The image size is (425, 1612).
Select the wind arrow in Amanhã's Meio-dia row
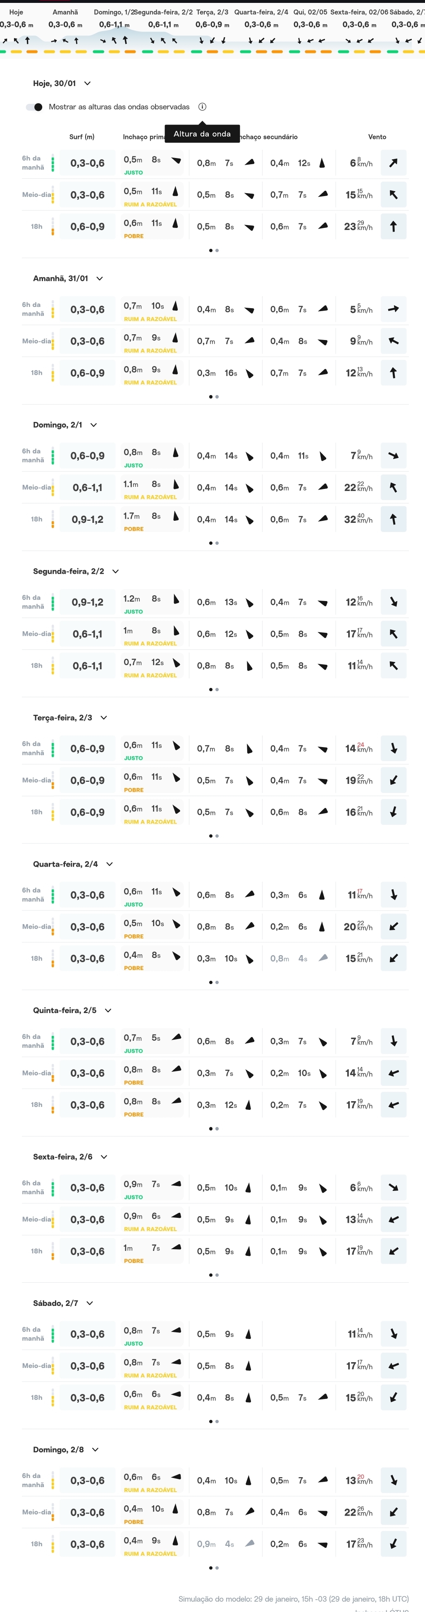point(393,341)
